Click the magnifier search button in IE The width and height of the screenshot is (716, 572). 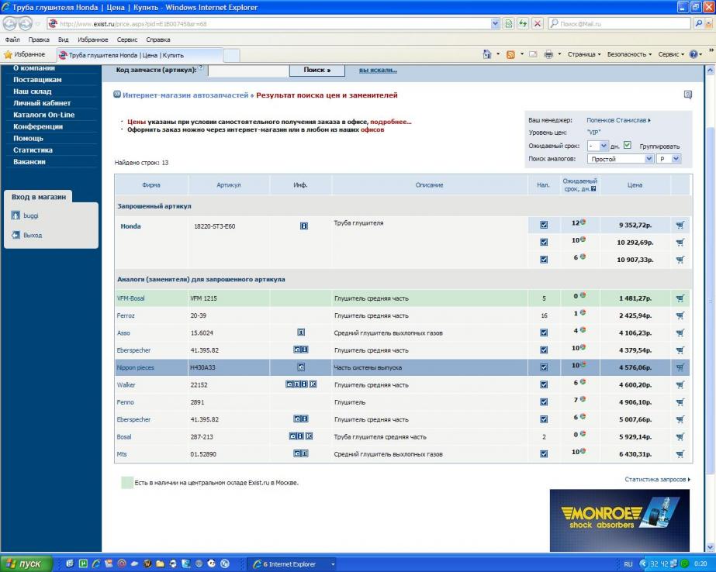pyautogui.click(x=698, y=23)
